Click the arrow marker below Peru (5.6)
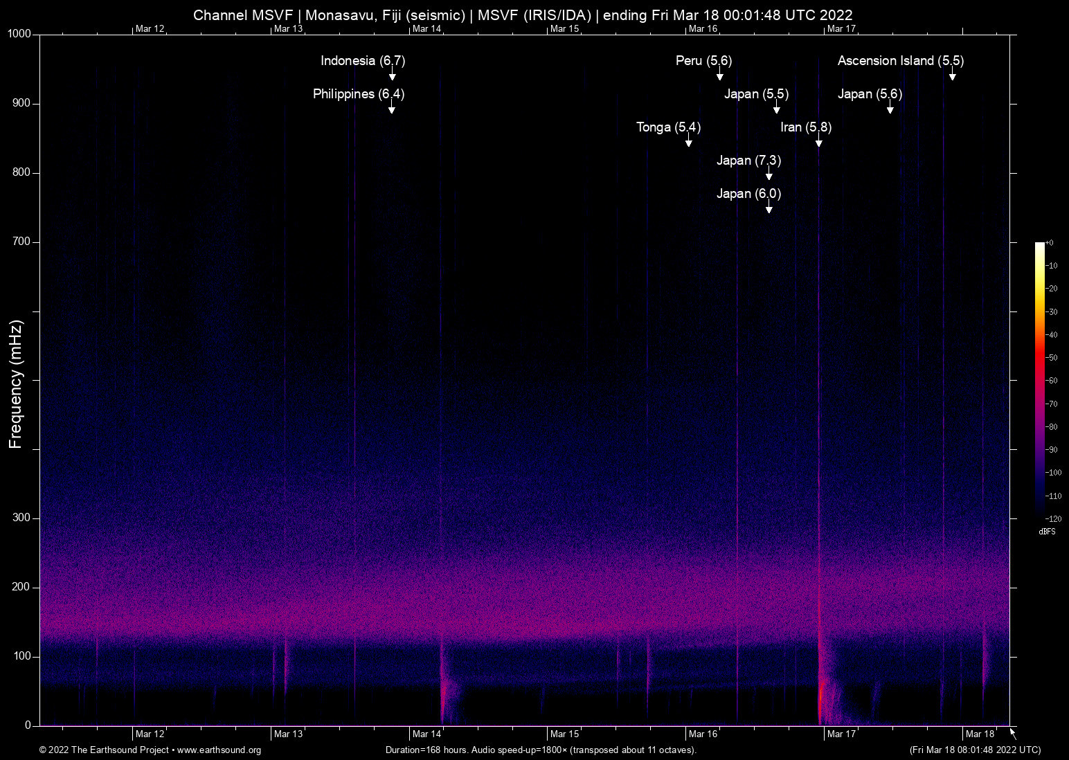Screen dimensions: 1069x760 (719, 75)
